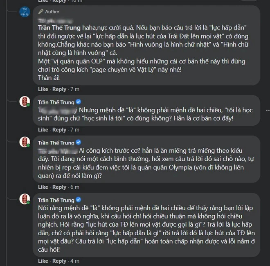Reply to the "Ai công kích trước" comment

click(x=59, y=187)
